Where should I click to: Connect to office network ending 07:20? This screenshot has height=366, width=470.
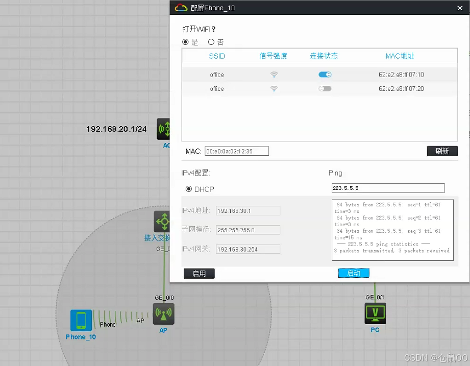tap(325, 88)
